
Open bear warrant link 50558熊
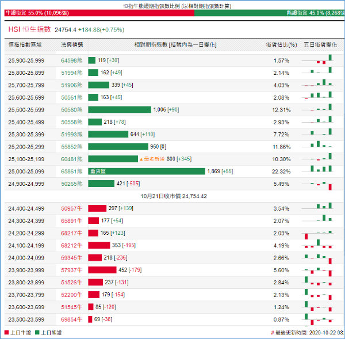point(72,122)
